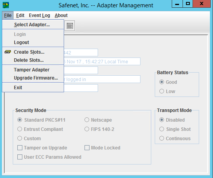Select Create Slots... menu entry
213x178 pixels.
33,52
